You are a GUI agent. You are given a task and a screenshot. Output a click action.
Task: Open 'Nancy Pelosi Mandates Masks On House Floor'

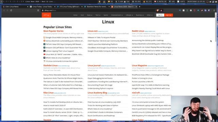coord(62,75)
